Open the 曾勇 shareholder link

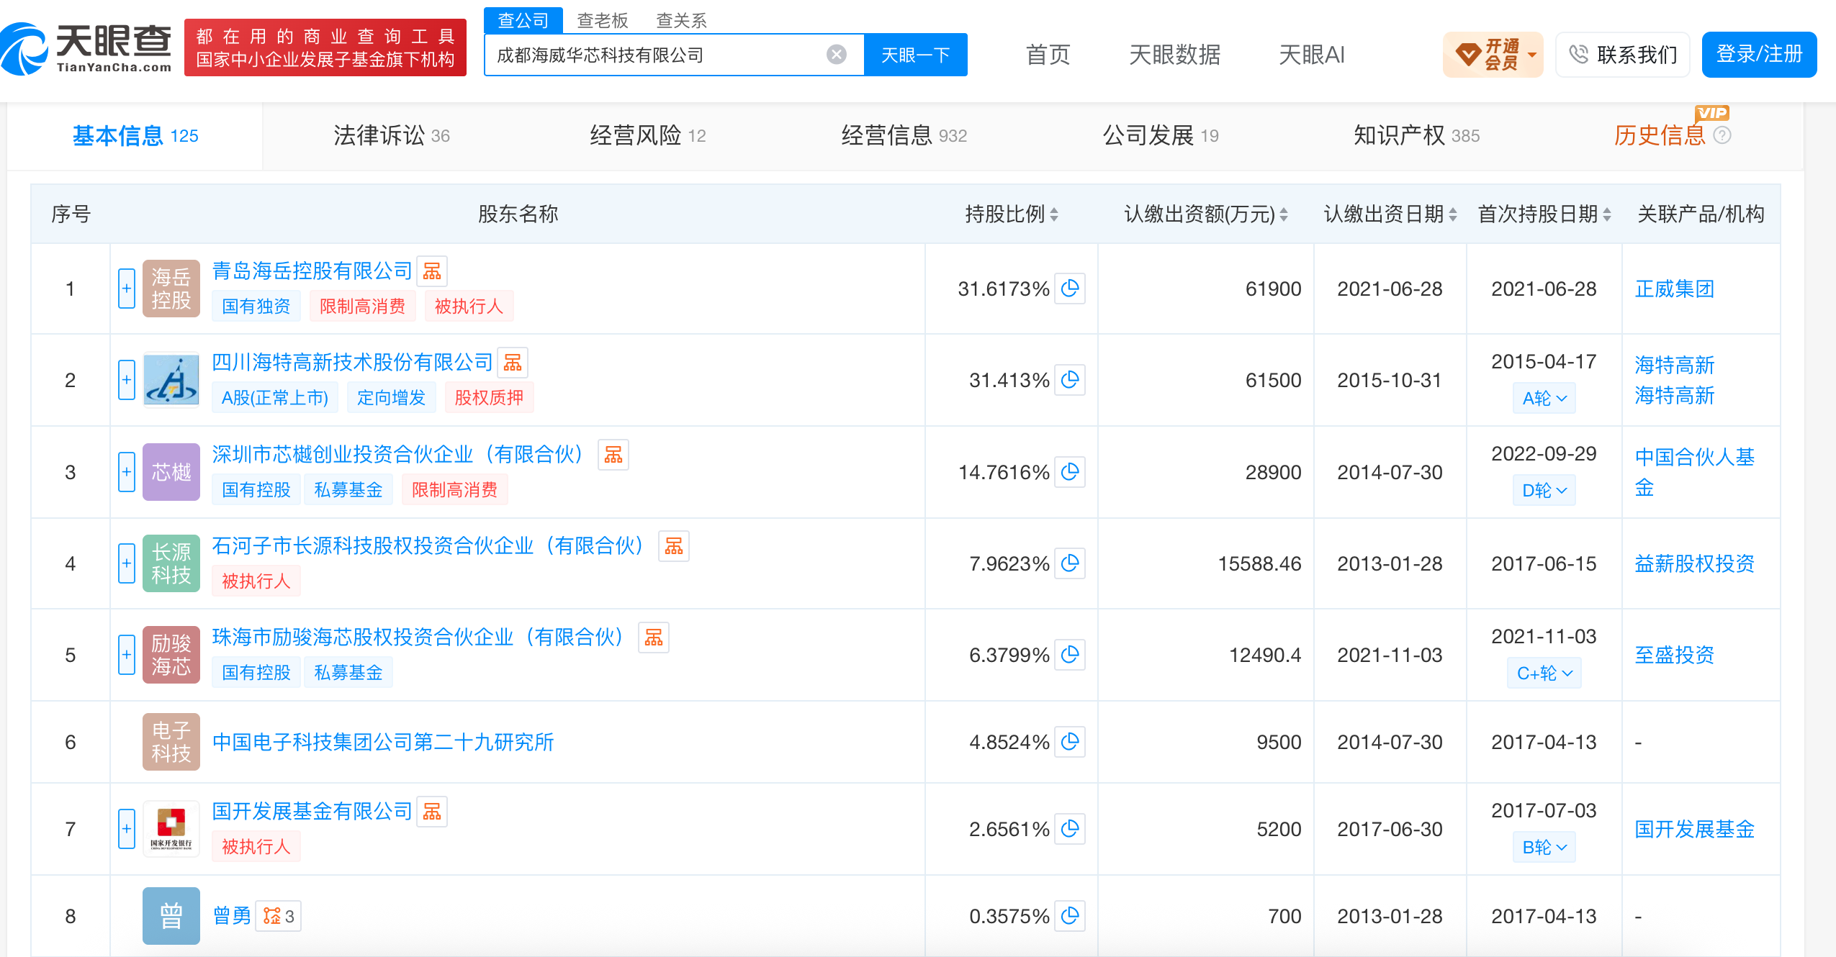232,916
